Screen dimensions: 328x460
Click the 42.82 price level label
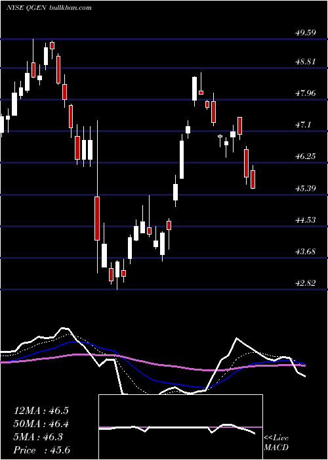[x=305, y=283]
